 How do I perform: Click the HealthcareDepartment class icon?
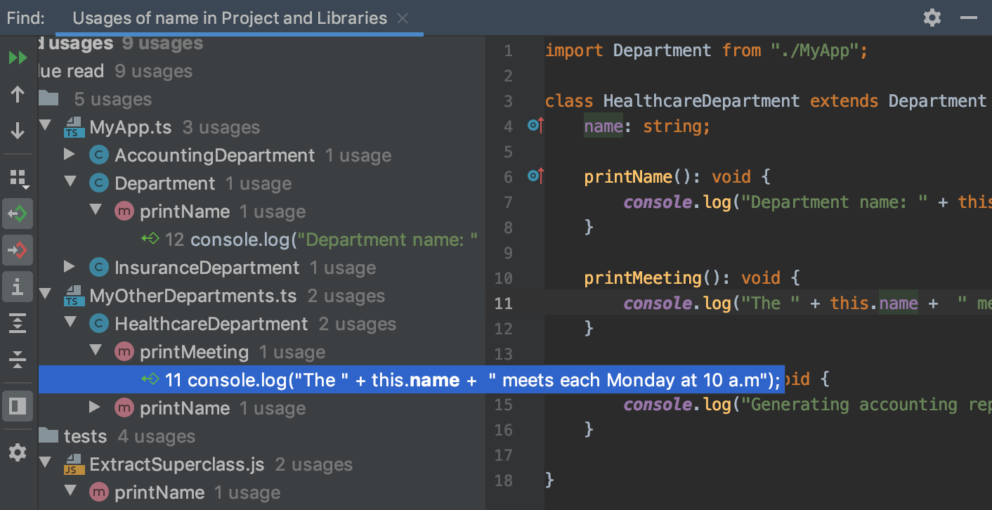coord(98,324)
